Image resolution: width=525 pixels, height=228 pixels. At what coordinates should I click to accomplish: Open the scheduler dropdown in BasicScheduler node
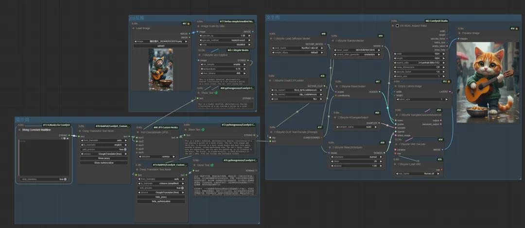[358, 157]
